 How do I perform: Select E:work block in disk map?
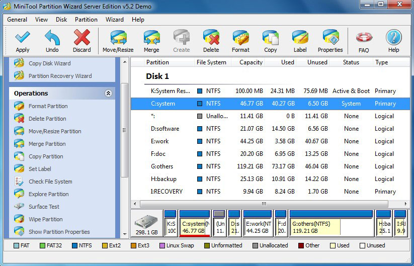(258, 223)
